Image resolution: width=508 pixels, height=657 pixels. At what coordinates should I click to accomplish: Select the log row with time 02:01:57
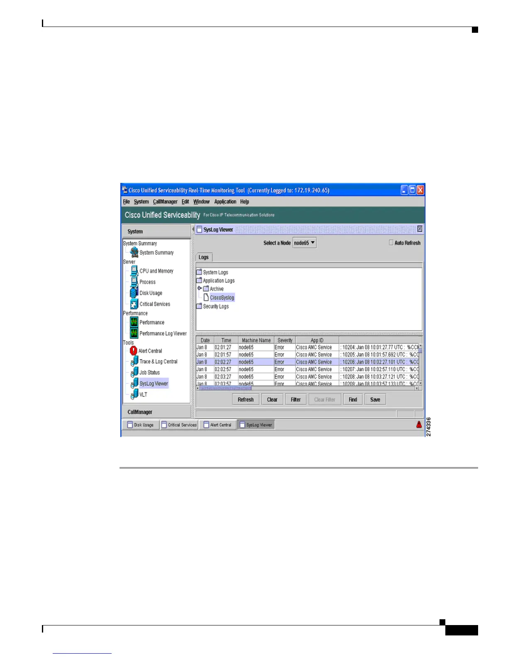307,355
